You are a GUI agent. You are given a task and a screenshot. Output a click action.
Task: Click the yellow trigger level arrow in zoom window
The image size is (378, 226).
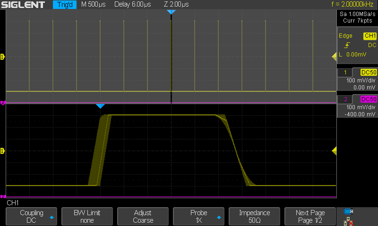pyautogui.click(x=334, y=151)
